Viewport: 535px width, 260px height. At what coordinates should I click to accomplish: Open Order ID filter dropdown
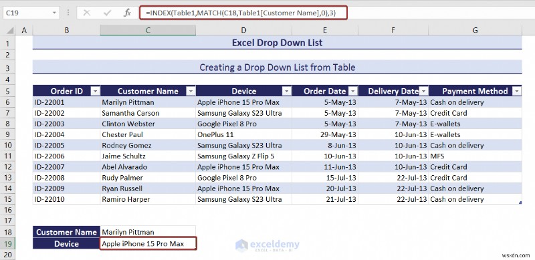point(95,91)
